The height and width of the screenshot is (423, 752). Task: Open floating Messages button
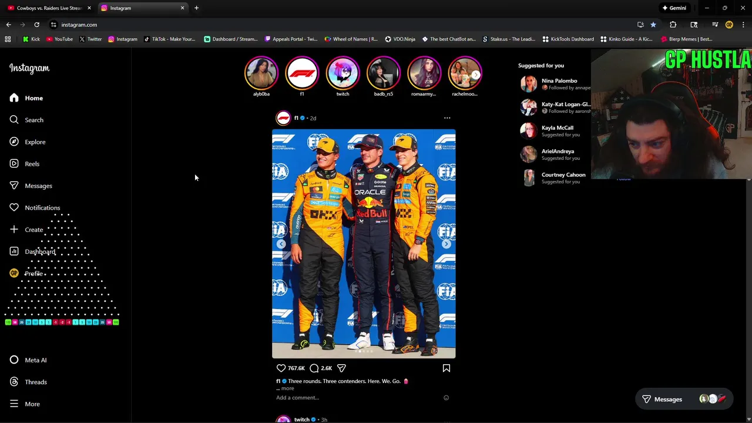(x=684, y=399)
